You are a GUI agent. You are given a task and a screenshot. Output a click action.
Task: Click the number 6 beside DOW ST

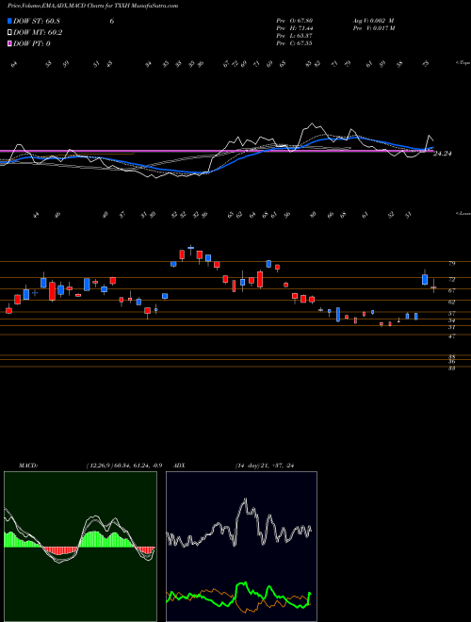click(x=112, y=22)
